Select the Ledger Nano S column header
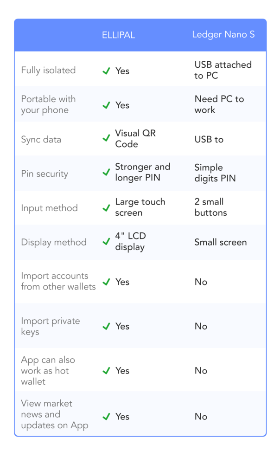The height and width of the screenshot is (464, 280). coord(223,35)
